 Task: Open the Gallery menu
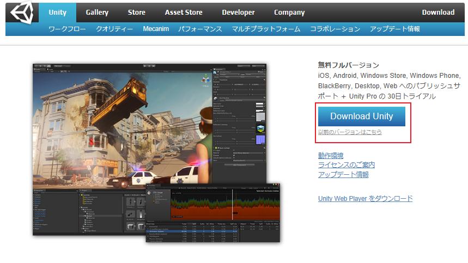click(97, 13)
